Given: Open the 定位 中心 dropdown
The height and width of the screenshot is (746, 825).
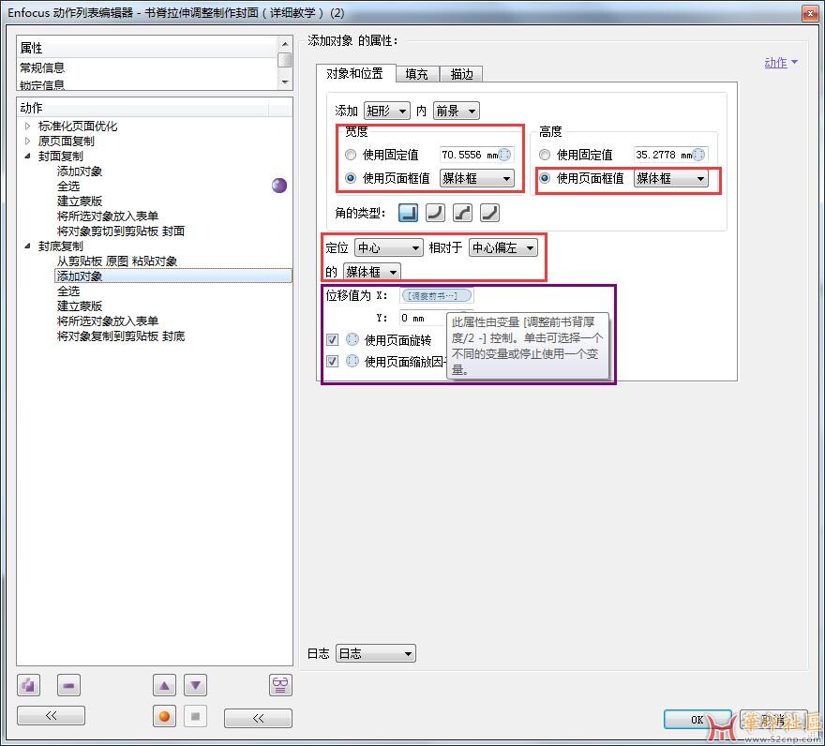Looking at the screenshot, I should pos(389,247).
